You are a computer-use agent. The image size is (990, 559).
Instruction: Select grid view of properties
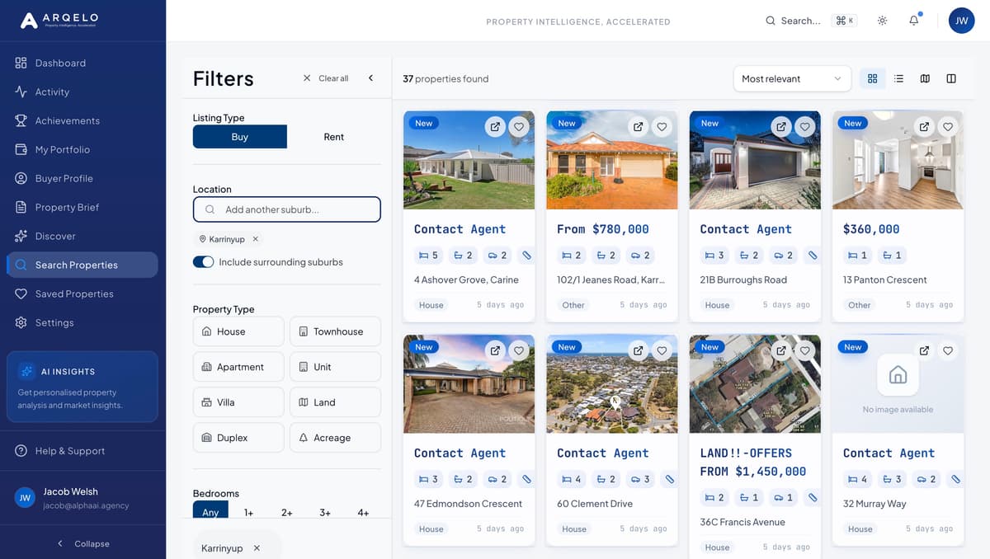coord(872,78)
